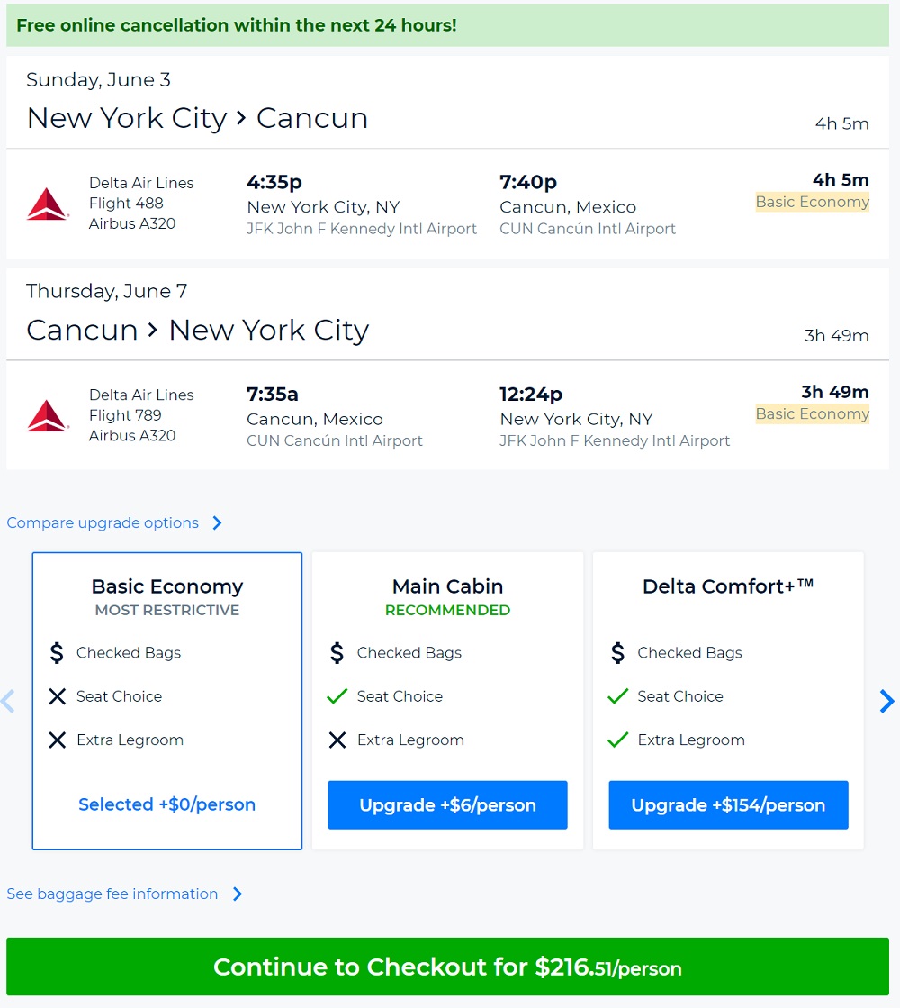
Task: Click Selected +$0/person in Basic Economy
Action: click(x=167, y=805)
